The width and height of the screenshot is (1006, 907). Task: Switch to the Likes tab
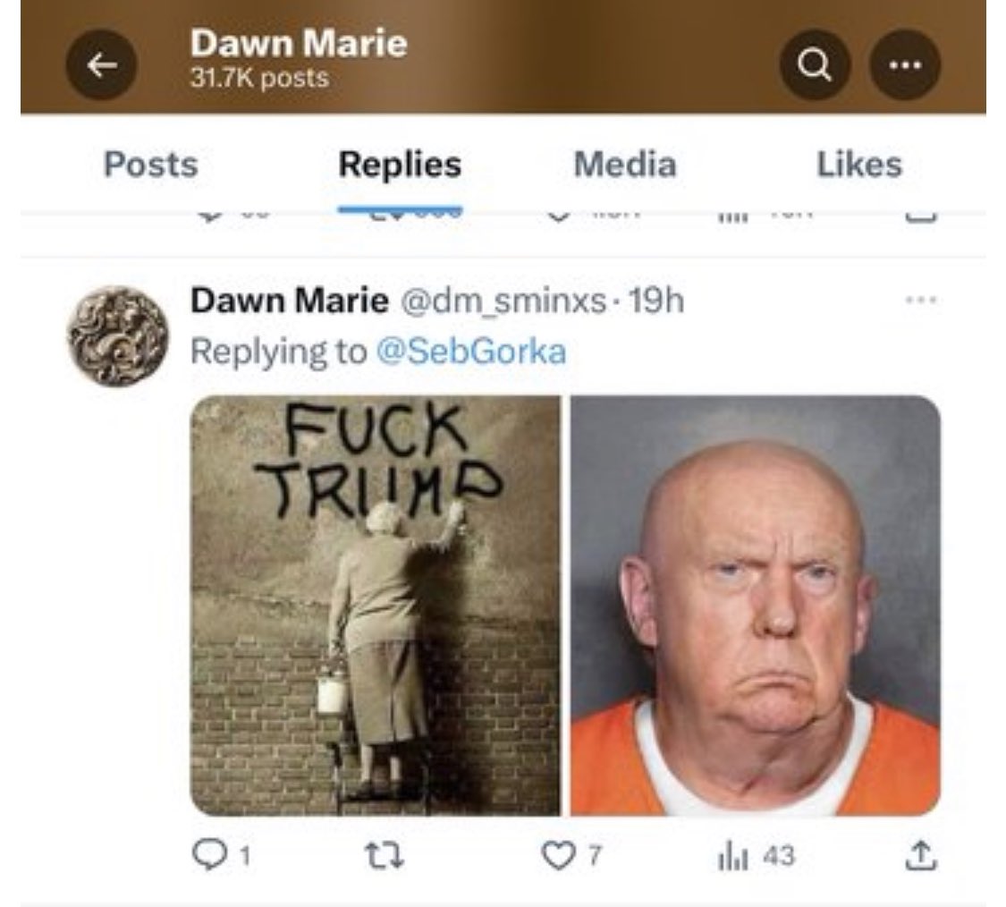[x=859, y=165]
